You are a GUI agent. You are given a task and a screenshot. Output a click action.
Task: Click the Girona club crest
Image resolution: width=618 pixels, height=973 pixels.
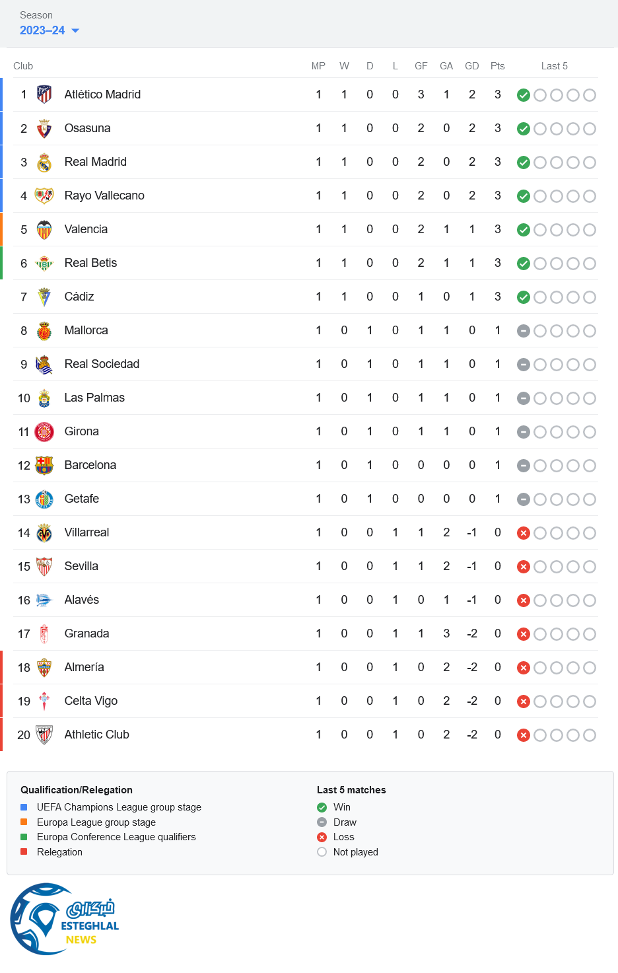coord(44,432)
